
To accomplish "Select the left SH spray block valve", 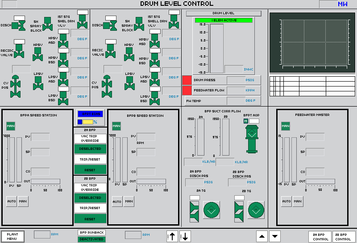I will 48,25.
